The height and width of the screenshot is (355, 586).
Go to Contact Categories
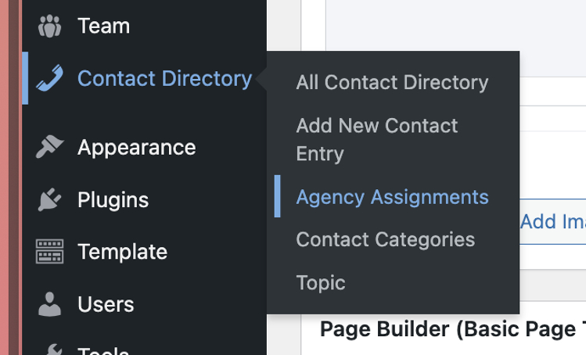[385, 238]
